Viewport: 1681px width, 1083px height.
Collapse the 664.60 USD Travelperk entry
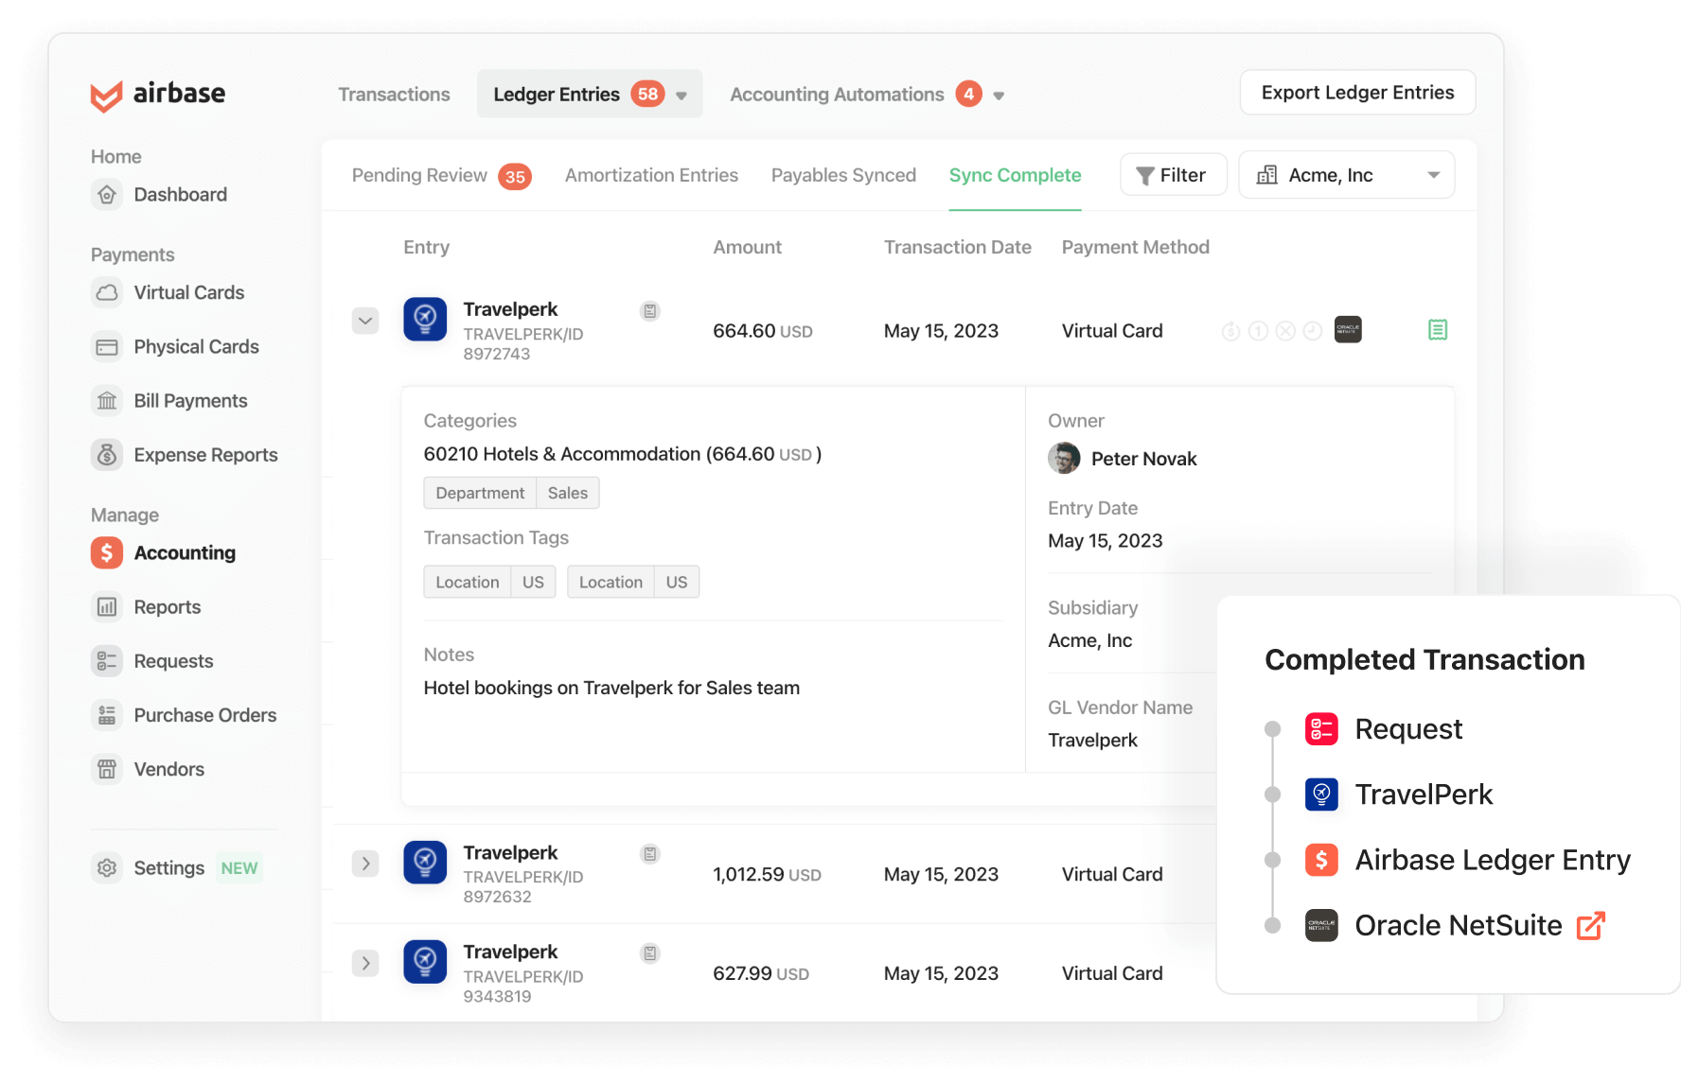(x=365, y=321)
